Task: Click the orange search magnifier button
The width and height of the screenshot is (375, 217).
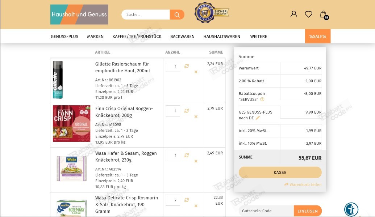Action: [177, 14]
